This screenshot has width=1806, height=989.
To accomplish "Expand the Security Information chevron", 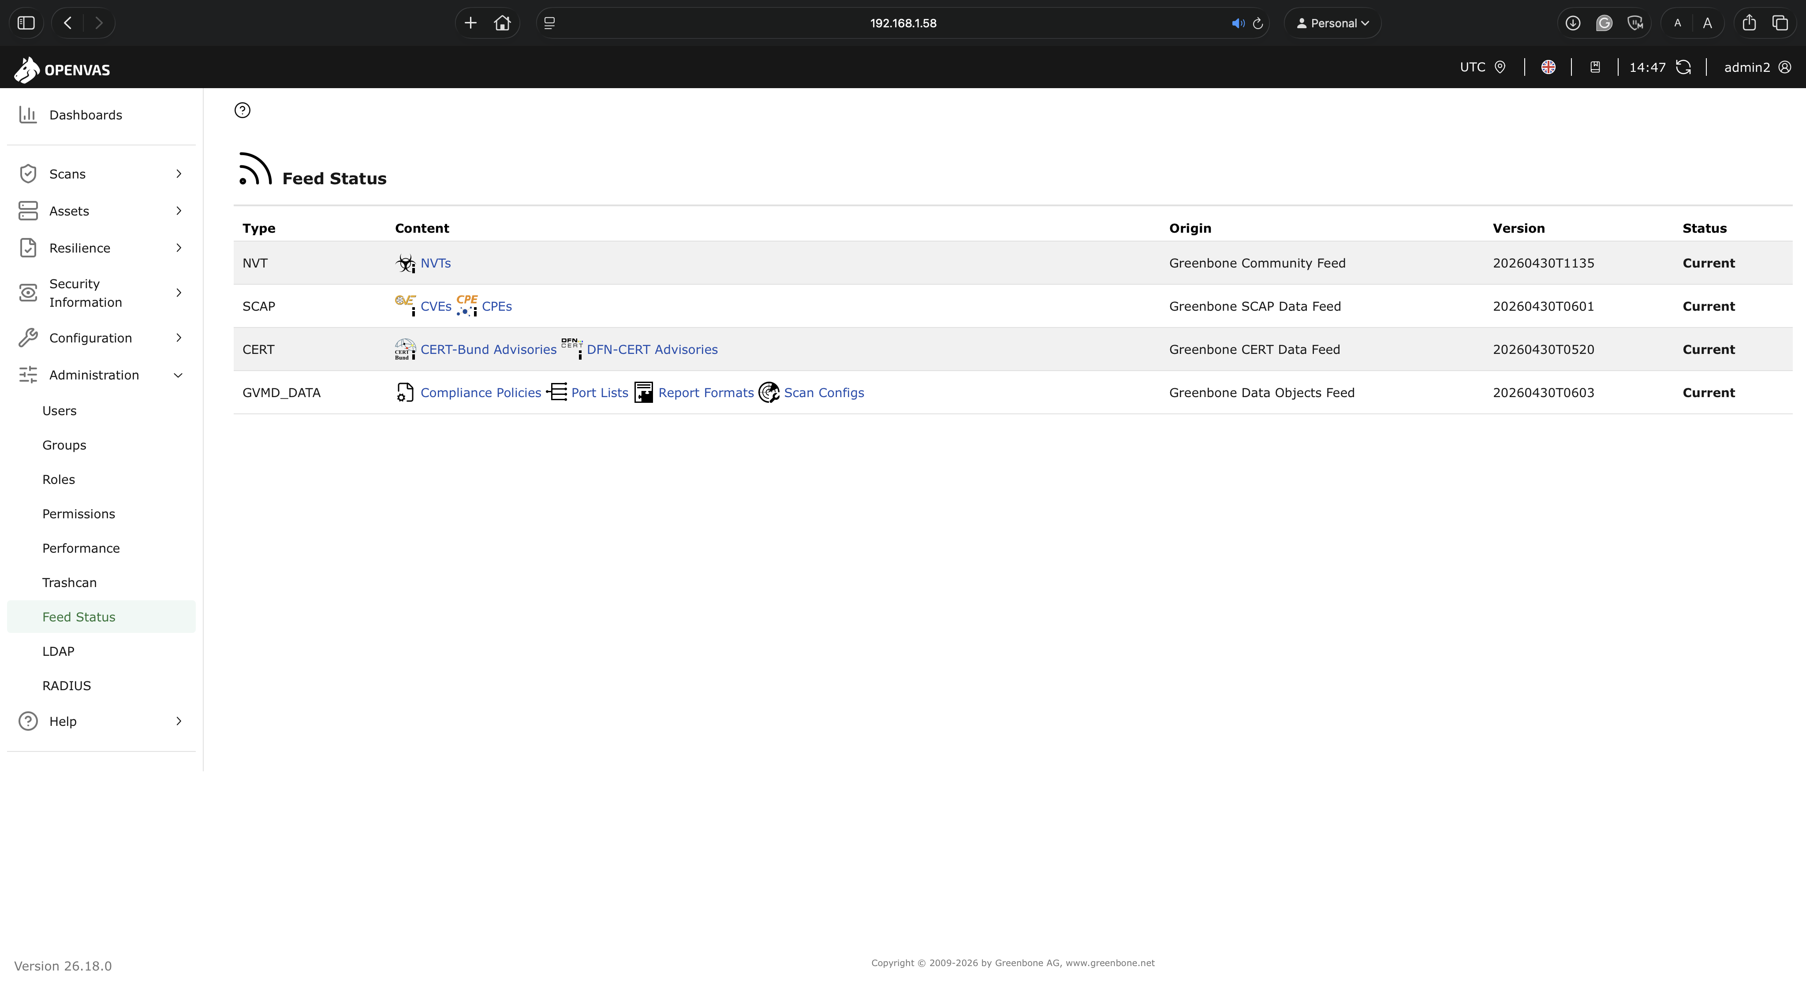I will (x=179, y=293).
